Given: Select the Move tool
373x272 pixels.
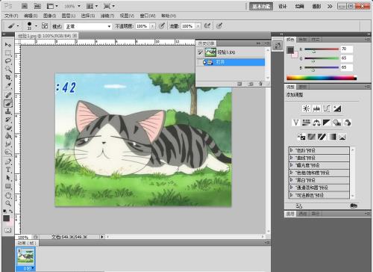Looking at the screenshot, I should (x=8, y=45).
